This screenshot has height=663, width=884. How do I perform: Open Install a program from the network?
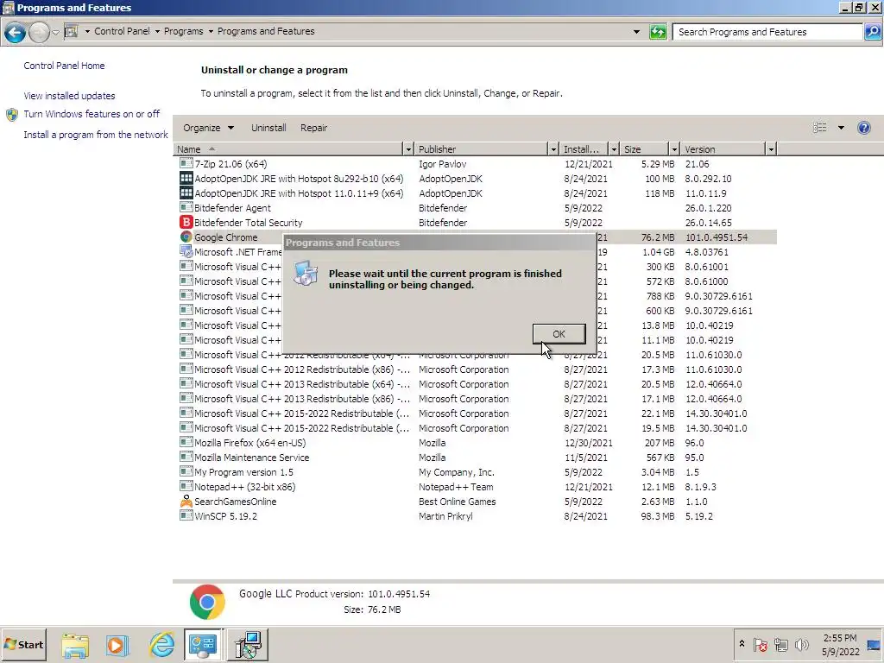[96, 135]
